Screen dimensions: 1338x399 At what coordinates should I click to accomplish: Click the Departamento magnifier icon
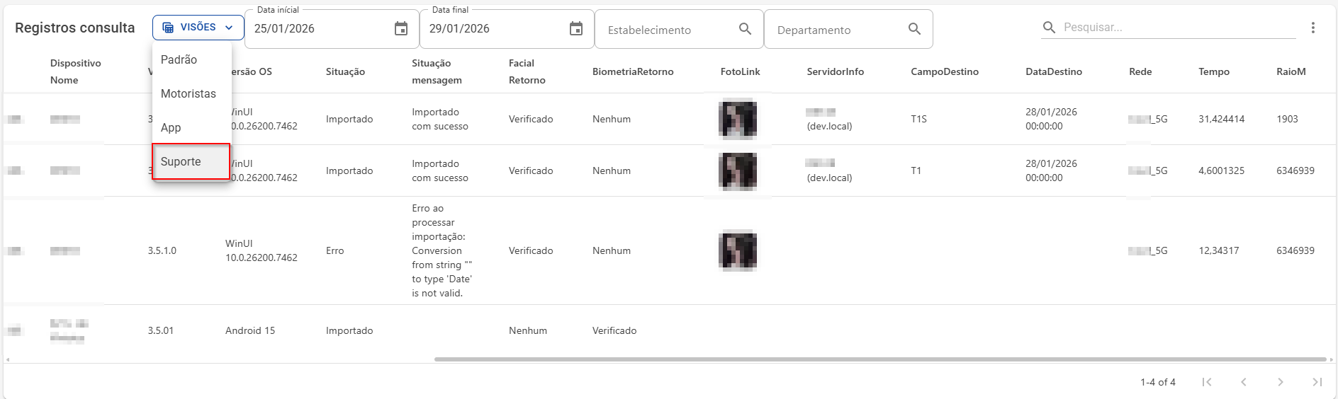[914, 29]
